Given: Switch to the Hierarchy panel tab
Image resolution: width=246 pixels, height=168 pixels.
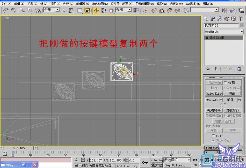Looking at the screenshot, I should point(220,19).
